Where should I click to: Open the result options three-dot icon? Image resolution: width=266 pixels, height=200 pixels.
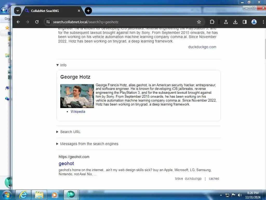click(205, 179)
